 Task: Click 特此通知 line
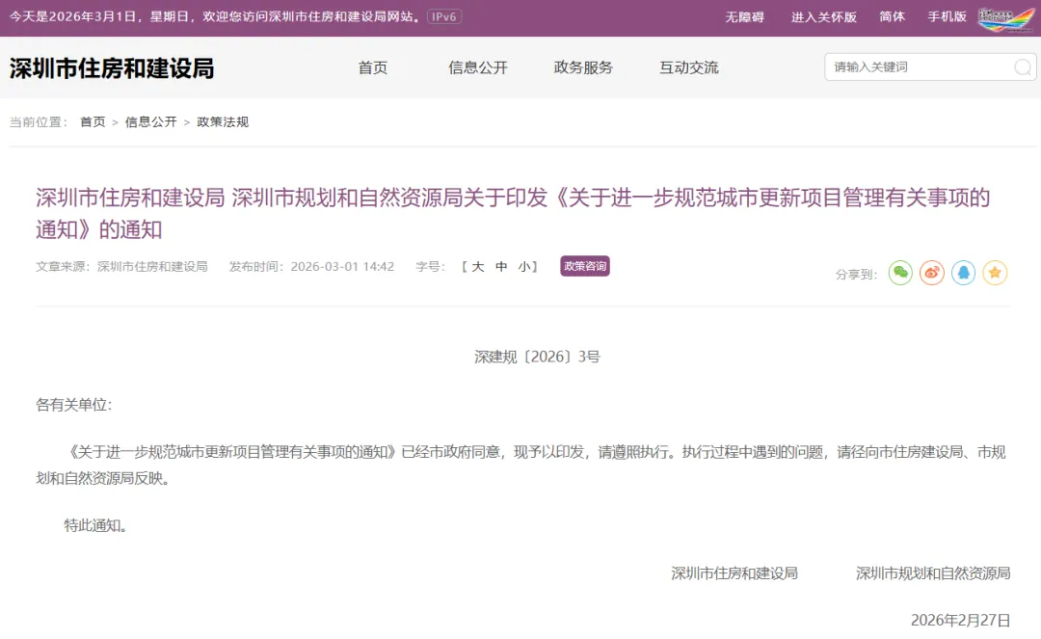(95, 525)
